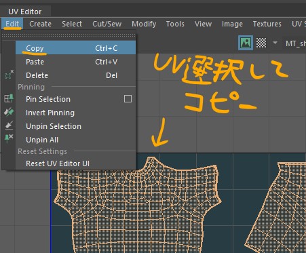This screenshot has width=306, height=253.
Task: Click the Unpin Selection icon
Action: 9,125
